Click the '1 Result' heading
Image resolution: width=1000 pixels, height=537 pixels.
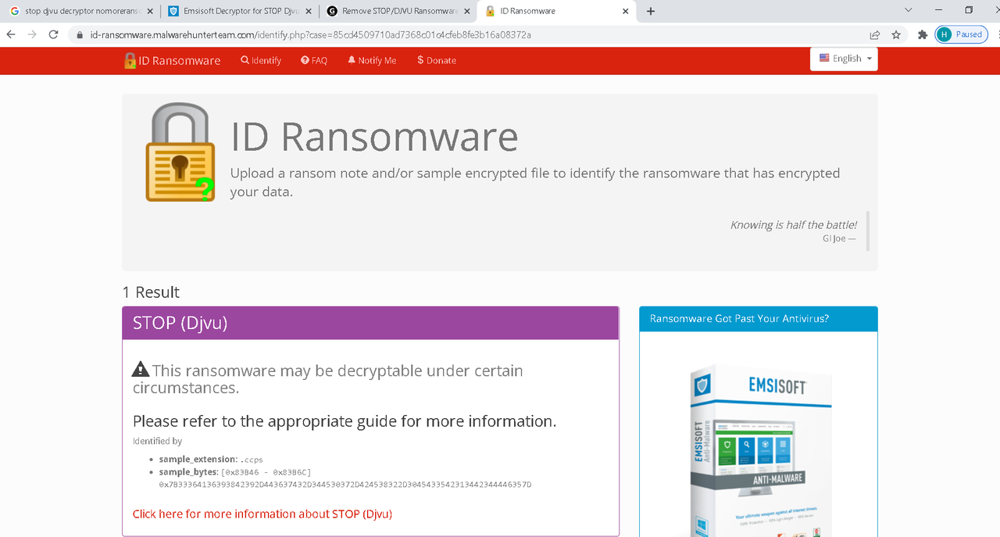(x=151, y=292)
